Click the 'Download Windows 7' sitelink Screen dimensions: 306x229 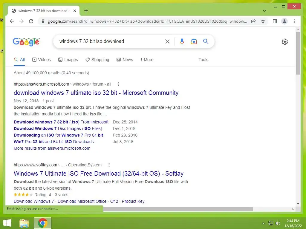[x=34, y=201]
